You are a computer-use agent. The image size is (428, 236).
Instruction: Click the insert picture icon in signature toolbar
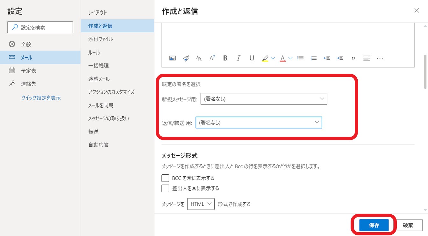tap(172, 58)
